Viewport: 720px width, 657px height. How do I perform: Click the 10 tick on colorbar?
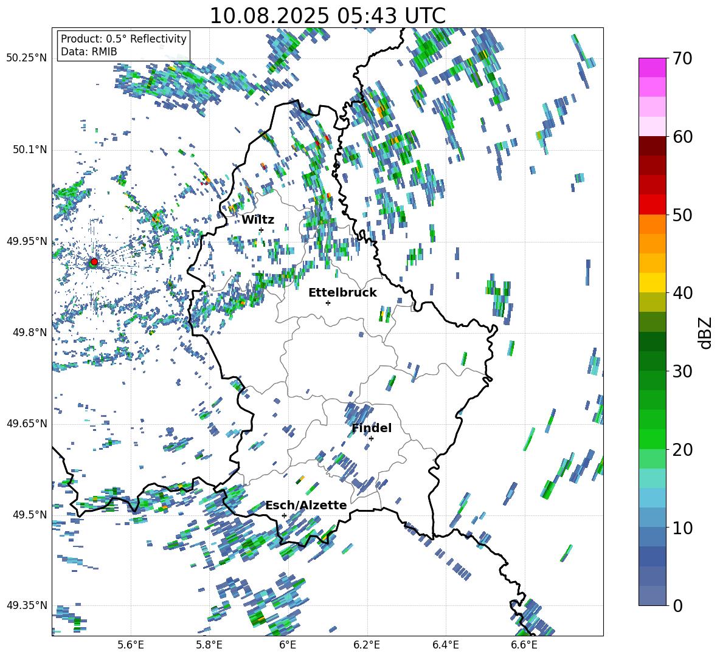click(682, 528)
